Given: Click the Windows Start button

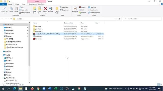Looking at the screenshot, I should click(3, 89).
